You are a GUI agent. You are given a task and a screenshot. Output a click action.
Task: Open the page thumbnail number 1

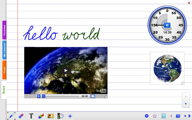click(x=178, y=116)
